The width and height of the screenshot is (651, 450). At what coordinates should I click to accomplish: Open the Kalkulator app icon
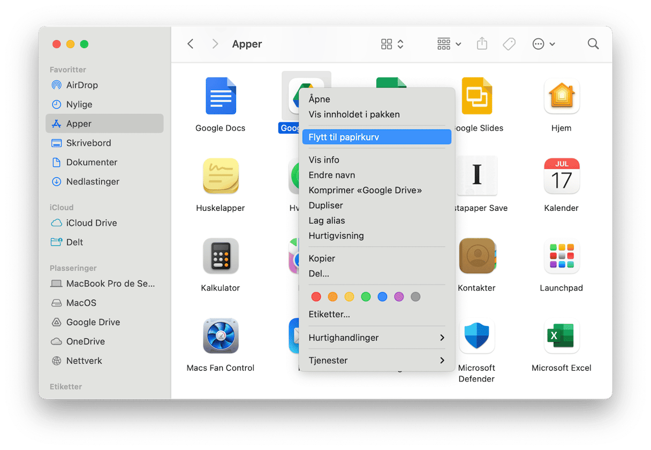click(x=221, y=256)
